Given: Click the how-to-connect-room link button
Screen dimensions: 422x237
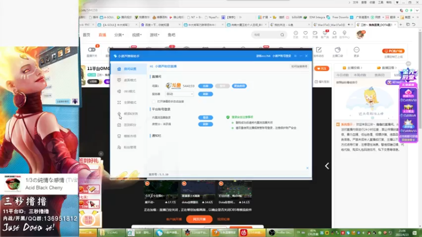Looking at the screenshot, I should pyautogui.click(x=299, y=66).
